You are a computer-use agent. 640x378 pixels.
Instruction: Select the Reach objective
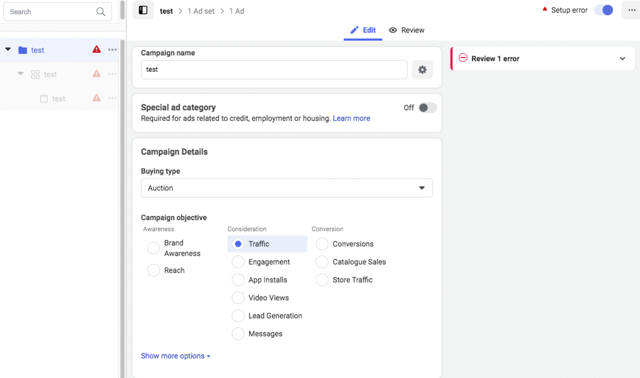(154, 270)
